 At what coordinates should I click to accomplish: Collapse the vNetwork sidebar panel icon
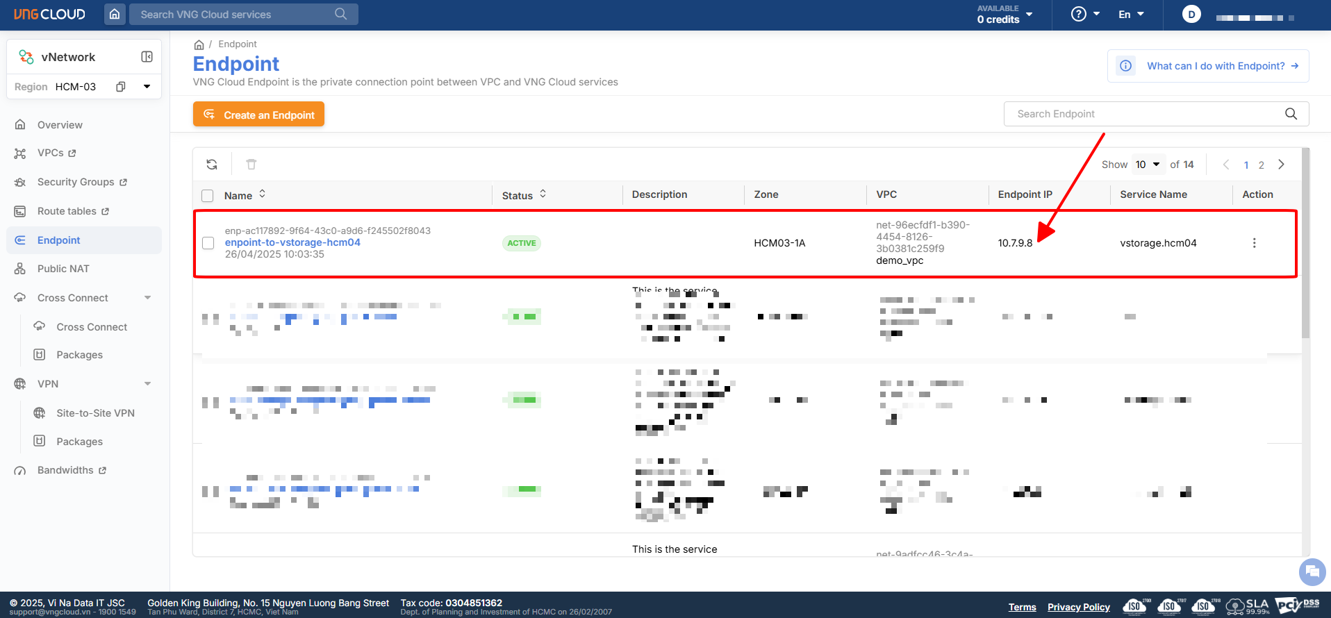147,57
